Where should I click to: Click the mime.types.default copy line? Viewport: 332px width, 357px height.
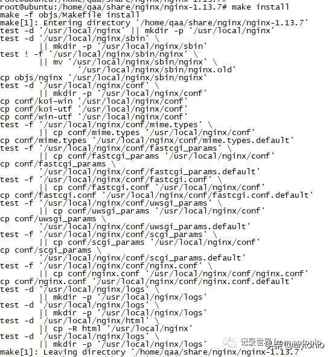147,141
